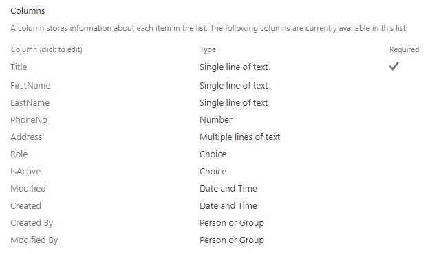This screenshot has width=441, height=254.
Task: Open the Title column settings
Action: point(19,67)
